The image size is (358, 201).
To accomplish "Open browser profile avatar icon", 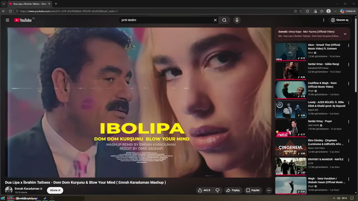I will [x=329, y=11].
